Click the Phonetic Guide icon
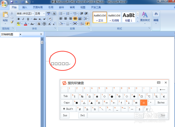Screen dimensions: 175x127 pos(48,14)
